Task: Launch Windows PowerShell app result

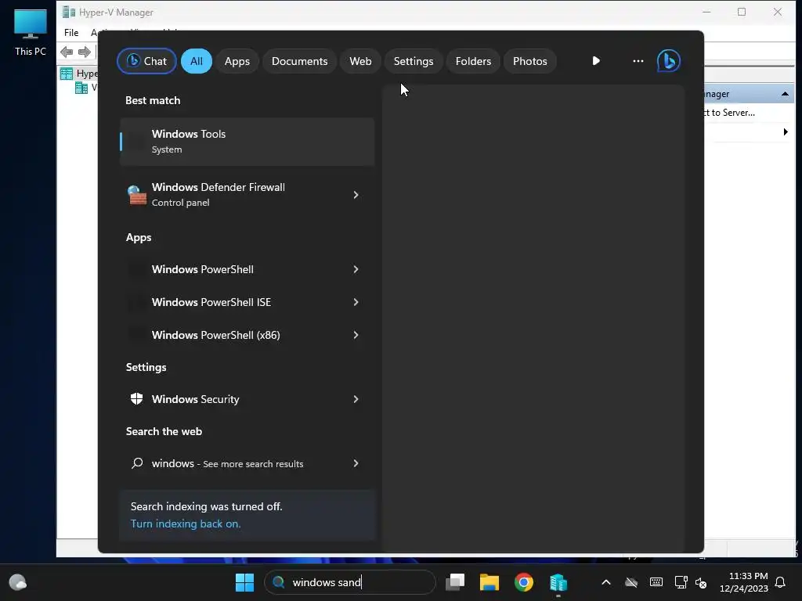Action: pyautogui.click(x=247, y=269)
